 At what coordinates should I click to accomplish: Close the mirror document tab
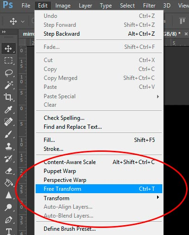pos(186,34)
